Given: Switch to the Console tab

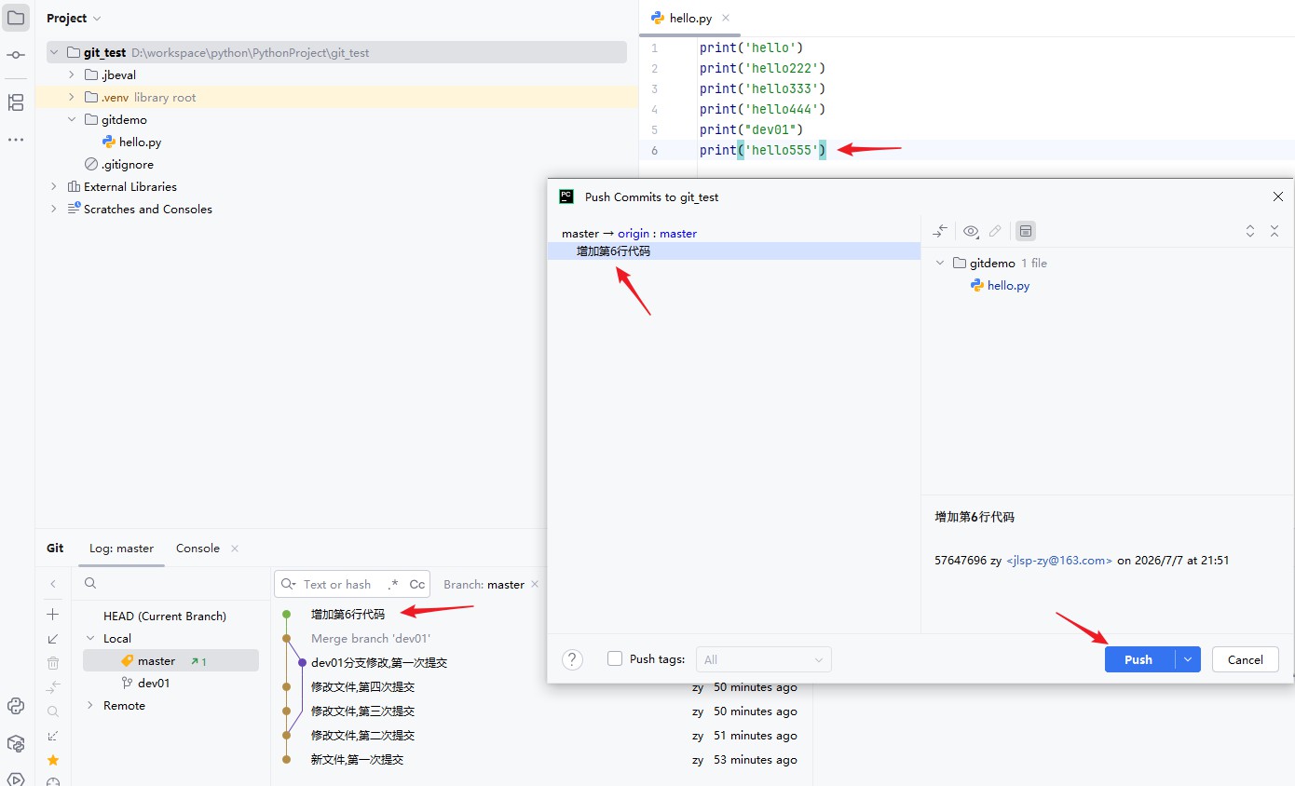Looking at the screenshot, I should point(198,548).
